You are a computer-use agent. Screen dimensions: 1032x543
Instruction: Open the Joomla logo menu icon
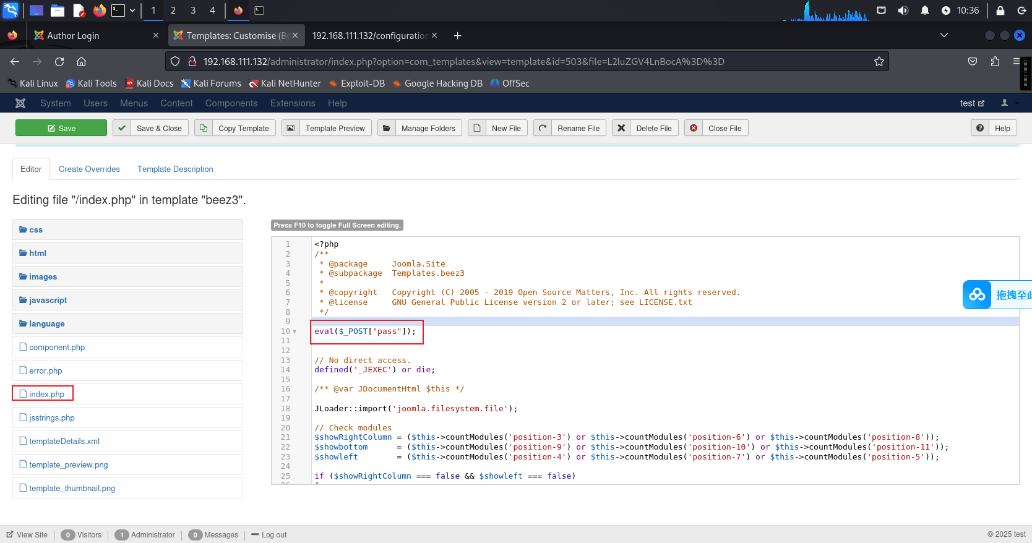point(20,103)
